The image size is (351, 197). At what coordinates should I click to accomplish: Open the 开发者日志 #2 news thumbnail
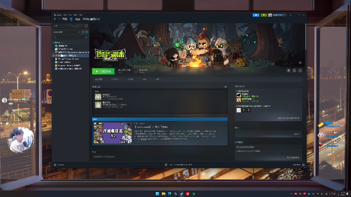[x=113, y=133]
